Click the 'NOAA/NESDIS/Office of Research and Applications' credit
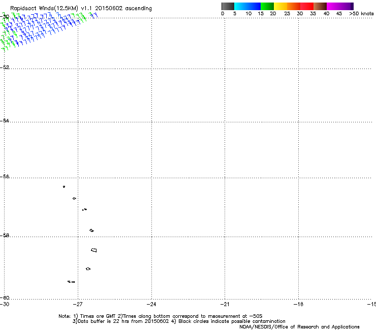Image resolution: width=376 pixels, height=330 pixels. coord(299,327)
